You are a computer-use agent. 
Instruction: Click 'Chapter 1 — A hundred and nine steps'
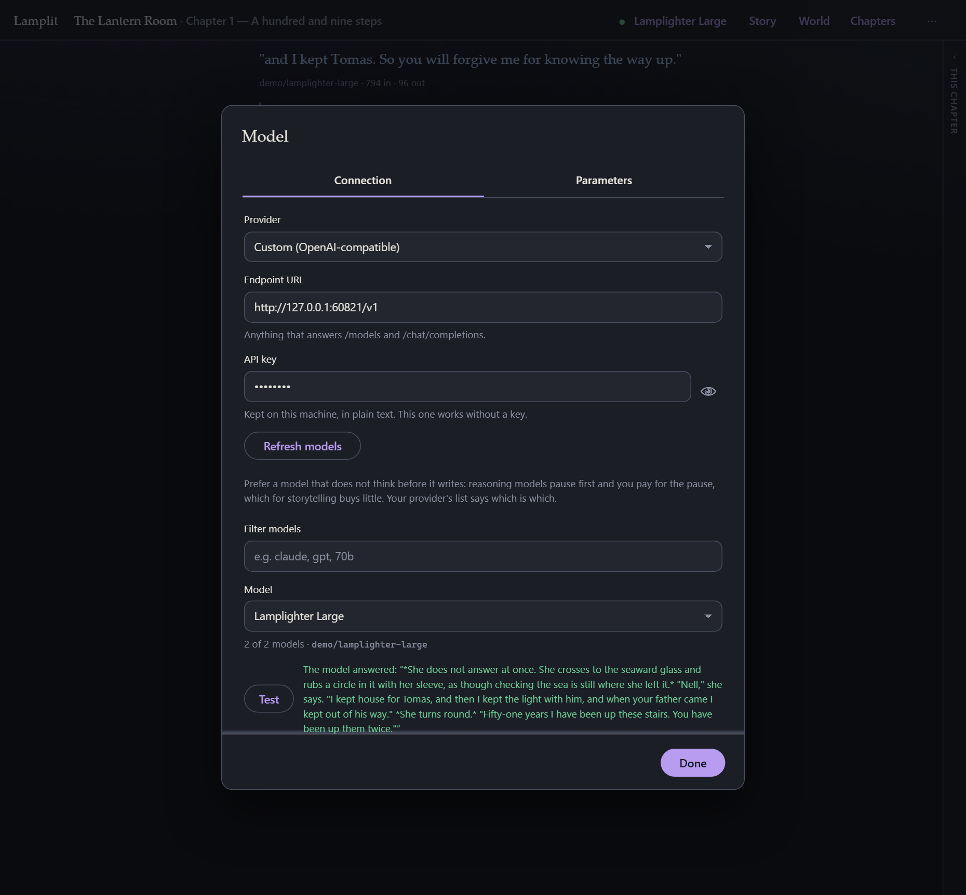tap(284, 21)
